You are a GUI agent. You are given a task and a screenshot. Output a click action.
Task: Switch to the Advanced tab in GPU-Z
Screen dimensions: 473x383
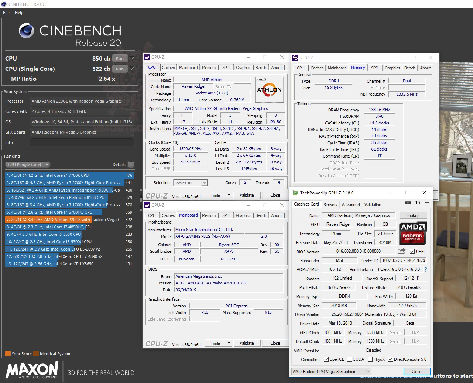(x=351, y=205)
